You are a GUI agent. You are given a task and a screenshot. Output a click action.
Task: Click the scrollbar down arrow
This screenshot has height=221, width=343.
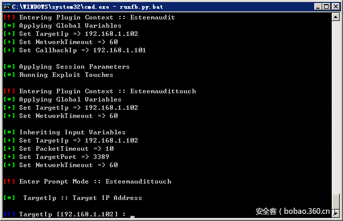[x=336, y=214]
